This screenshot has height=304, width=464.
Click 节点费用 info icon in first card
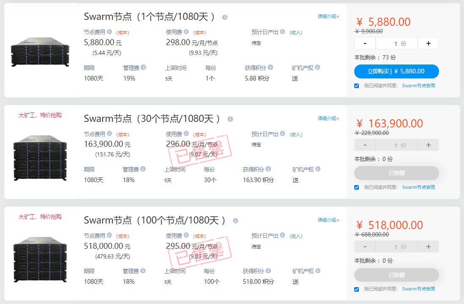click(109, 32)
